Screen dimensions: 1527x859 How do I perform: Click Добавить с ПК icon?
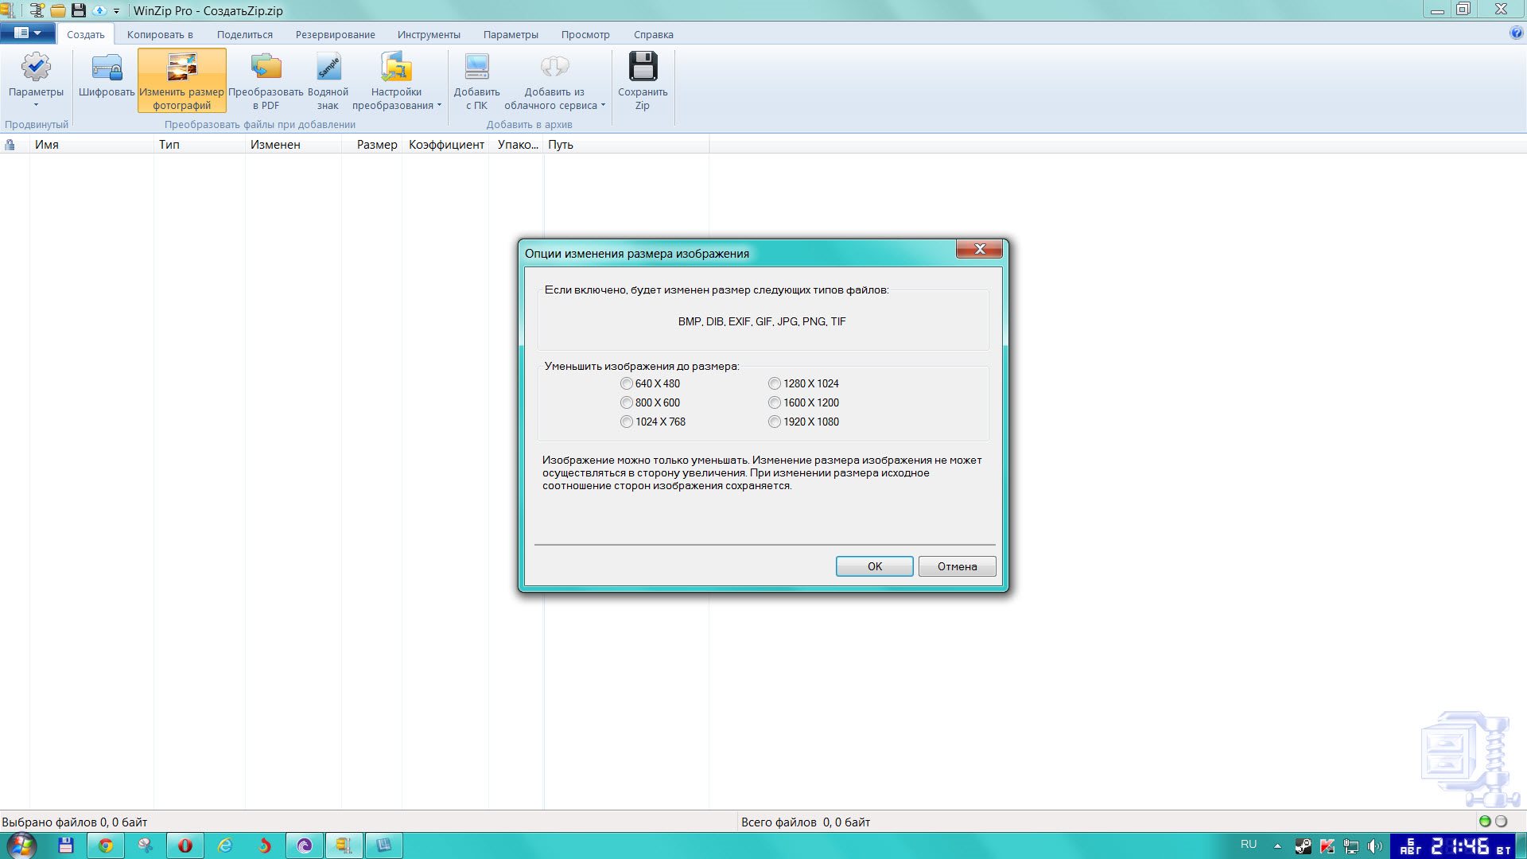pyautogui.click(x=477, y=68)
